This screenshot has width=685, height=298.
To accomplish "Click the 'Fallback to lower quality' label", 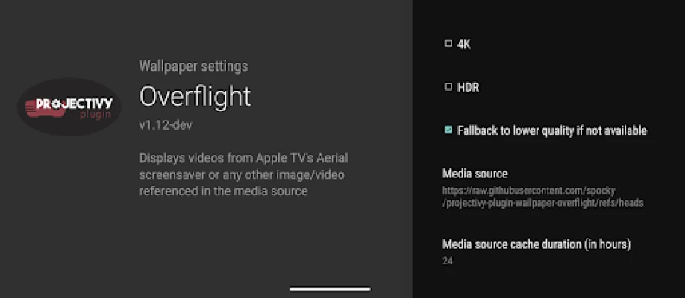I will (551, 130).
